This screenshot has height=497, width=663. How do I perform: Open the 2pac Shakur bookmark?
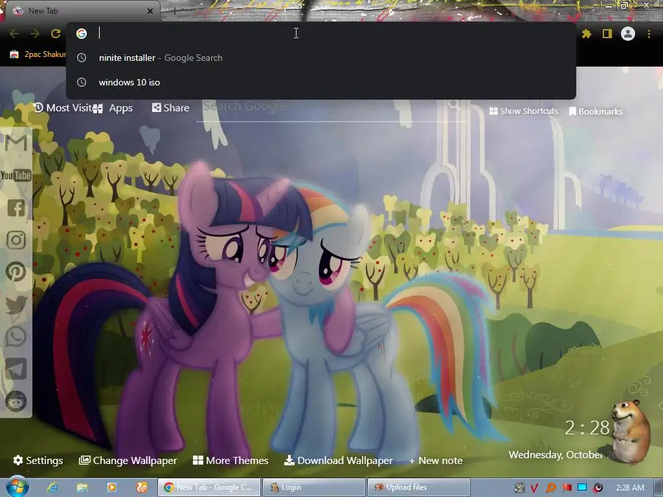point(38,54)
